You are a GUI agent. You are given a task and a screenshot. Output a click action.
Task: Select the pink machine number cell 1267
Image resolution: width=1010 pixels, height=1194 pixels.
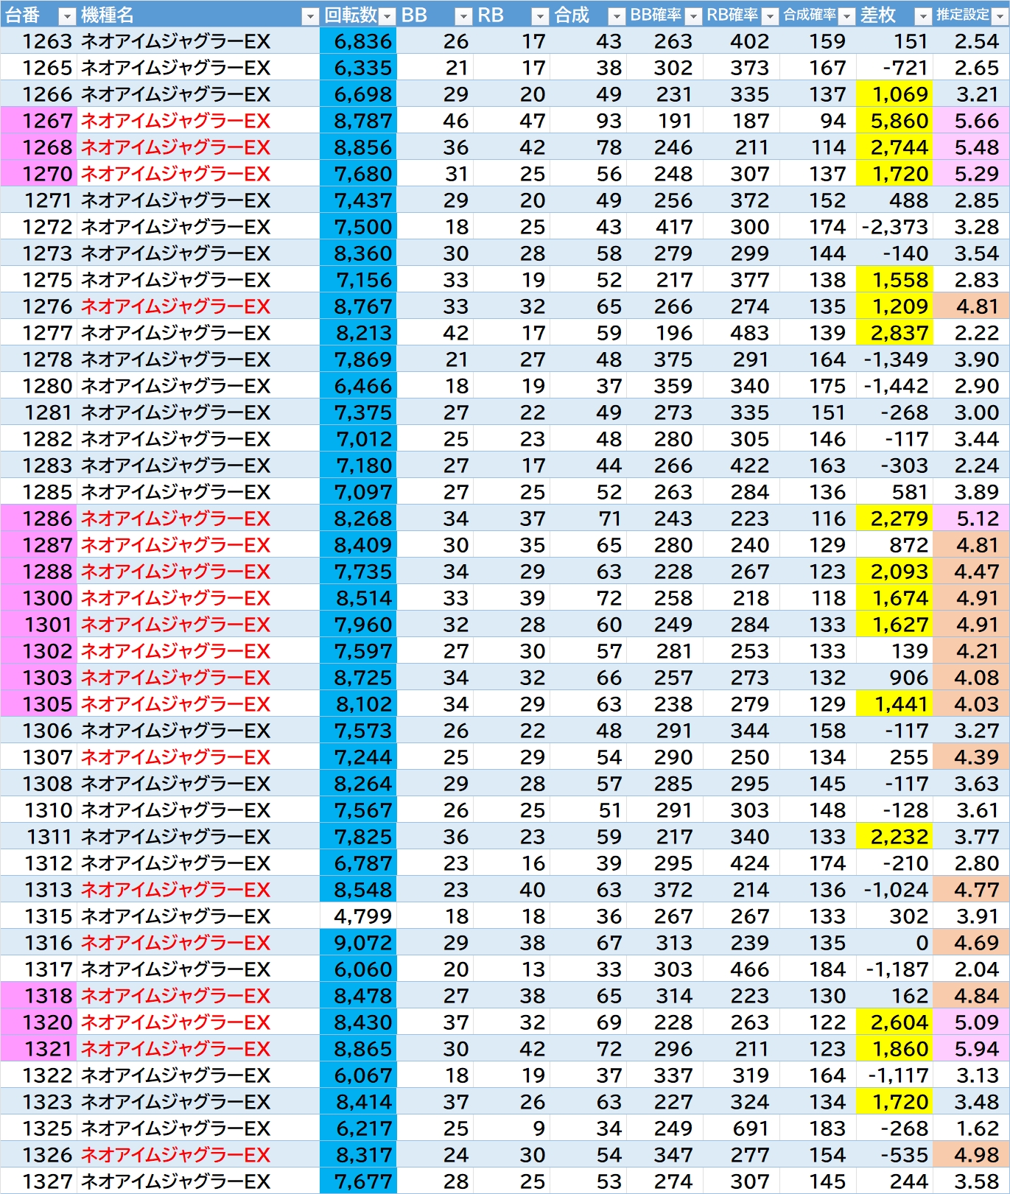38,121
